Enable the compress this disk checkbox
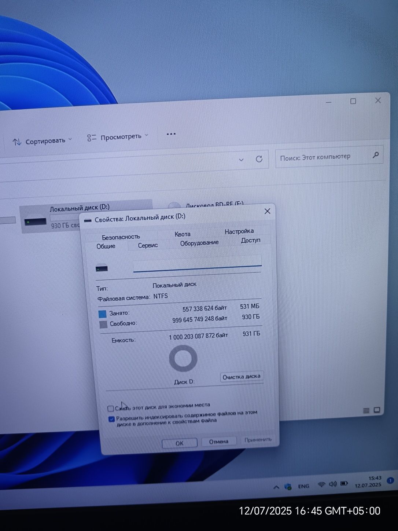The width and height of the screenshot is (398, 531). click(111, 409)
